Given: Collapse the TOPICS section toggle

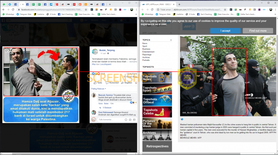Looking at the screenshot, I should coord(171,40).
